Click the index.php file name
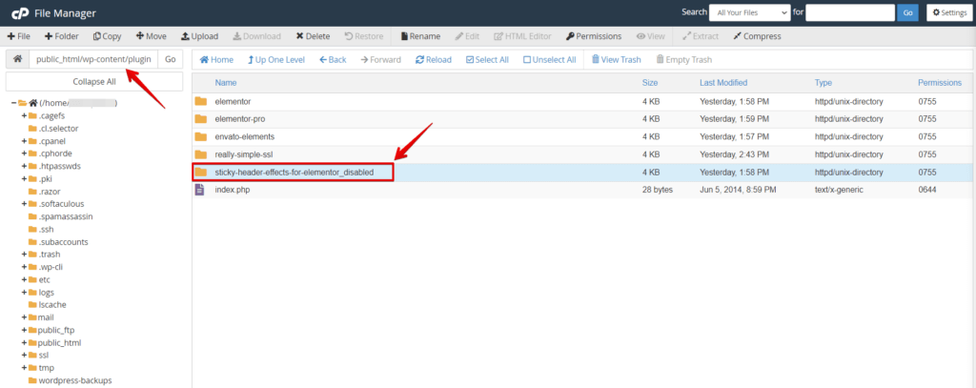Screen dimensions: 976x388 click(x=233, y=190)
